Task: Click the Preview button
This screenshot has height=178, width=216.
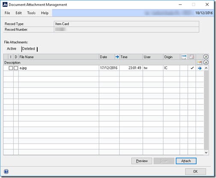Action: (x=142, y=161)
